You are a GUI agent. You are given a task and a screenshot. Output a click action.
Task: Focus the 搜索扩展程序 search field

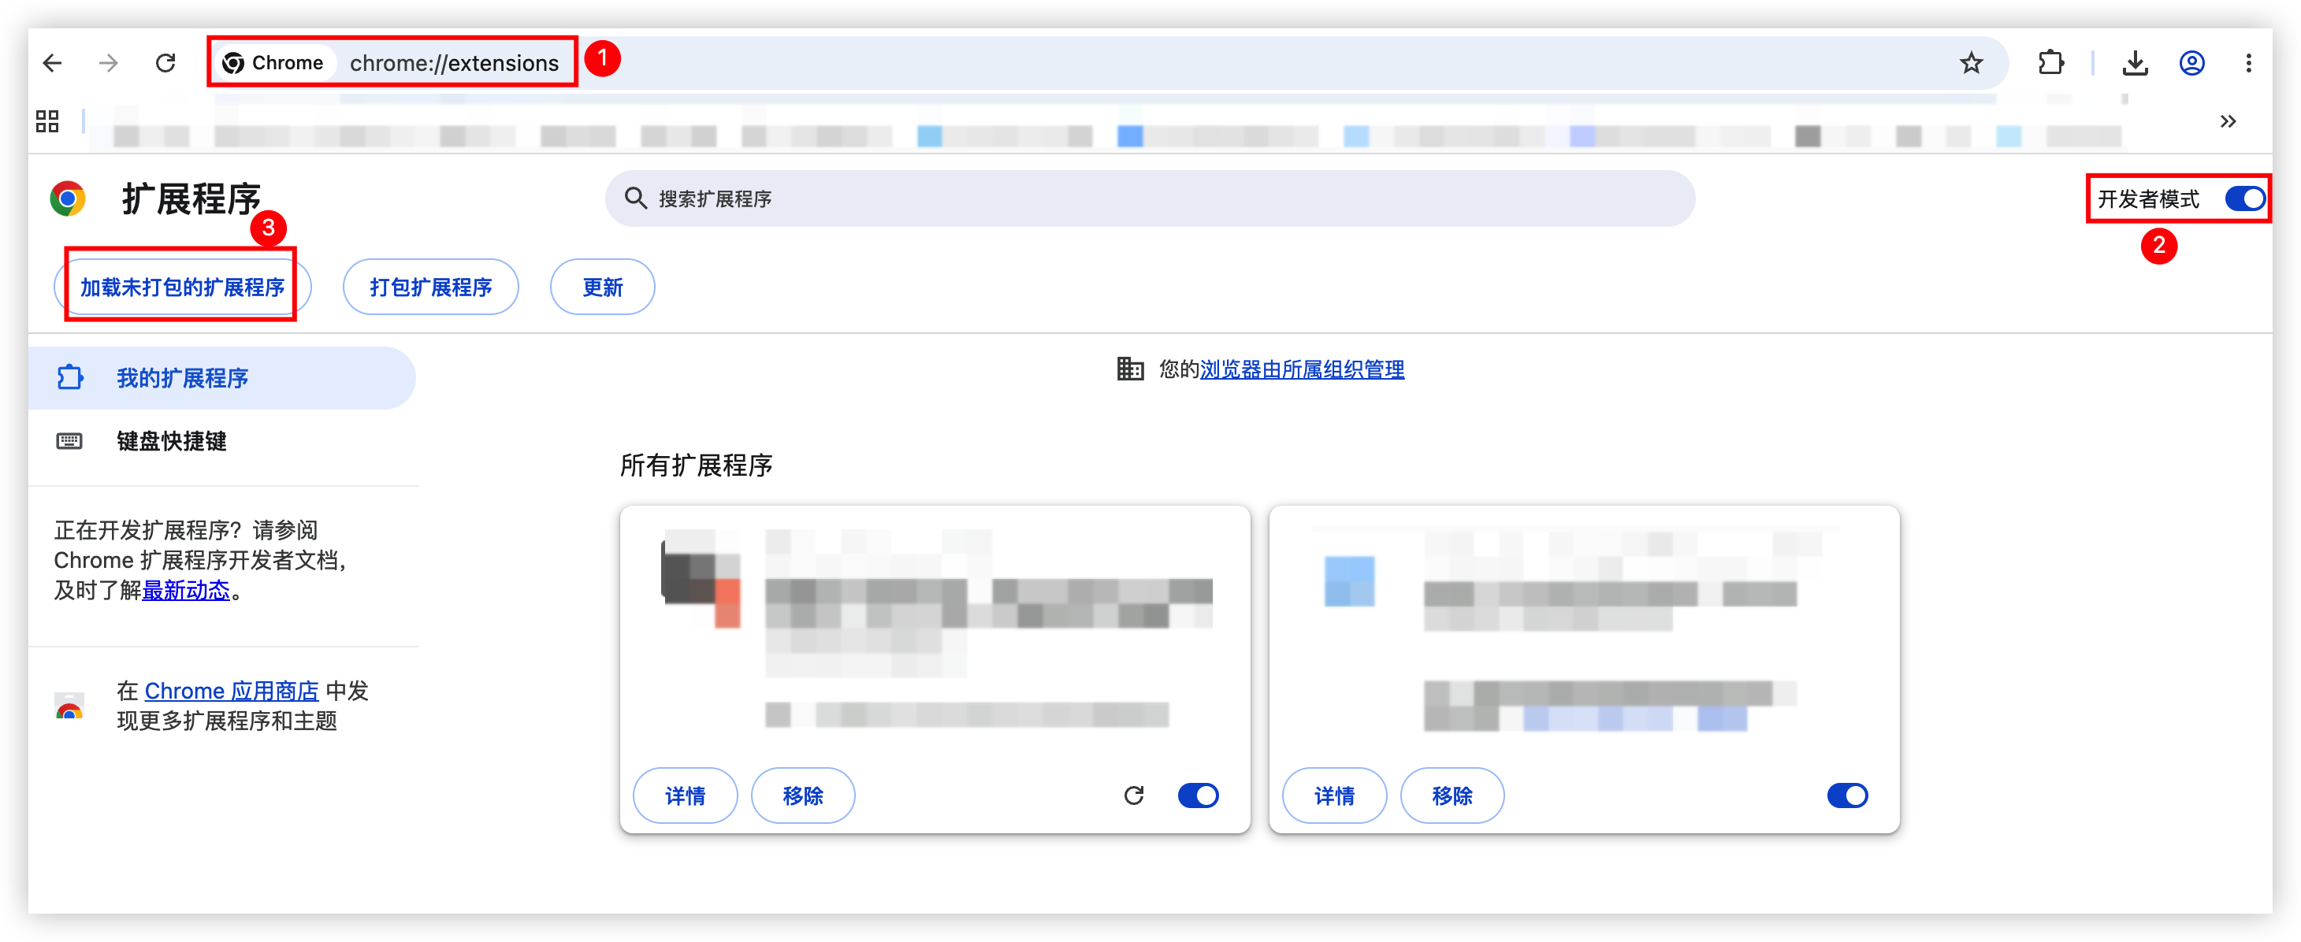point(1150,198)
